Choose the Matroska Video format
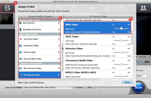The image size is (151, 98). (97, 52)
